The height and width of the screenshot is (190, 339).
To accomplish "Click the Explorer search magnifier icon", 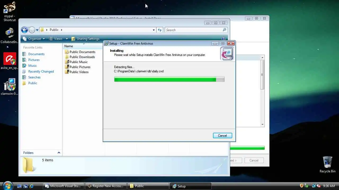I will [x=224, y=30].
